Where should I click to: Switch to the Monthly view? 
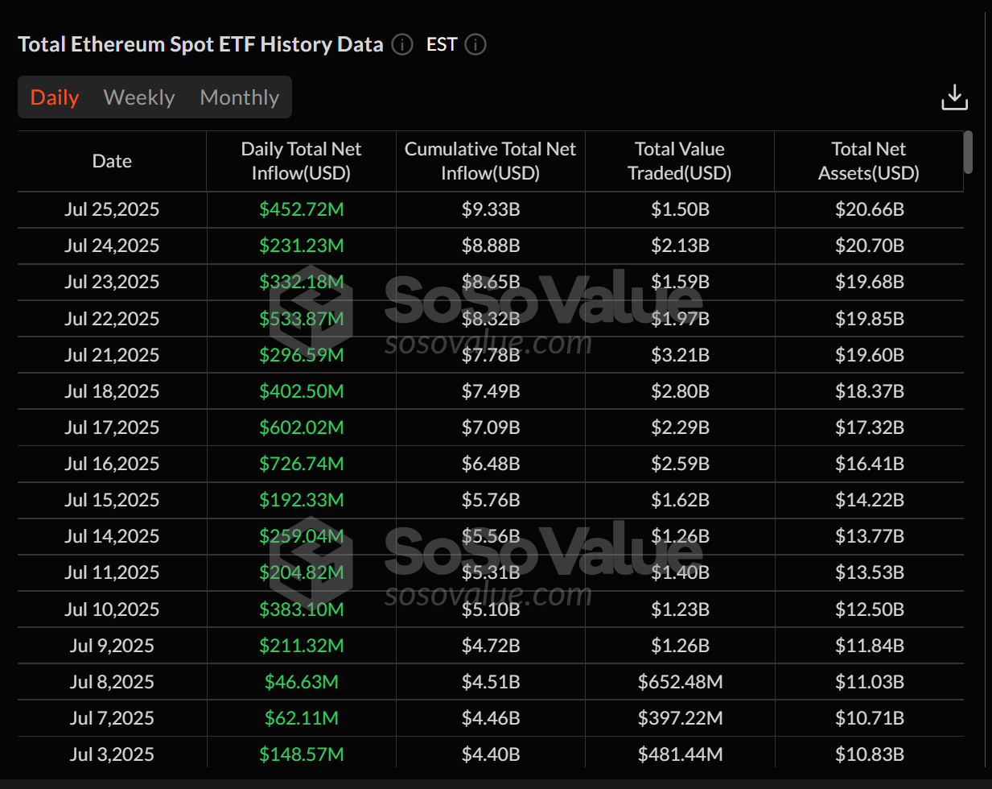239,97
